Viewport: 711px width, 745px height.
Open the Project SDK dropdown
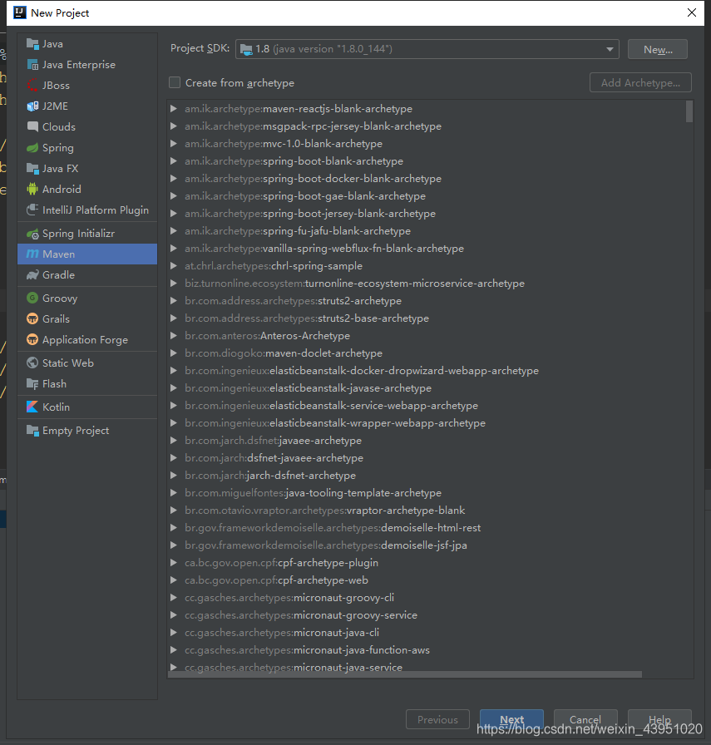coord(610,49)
